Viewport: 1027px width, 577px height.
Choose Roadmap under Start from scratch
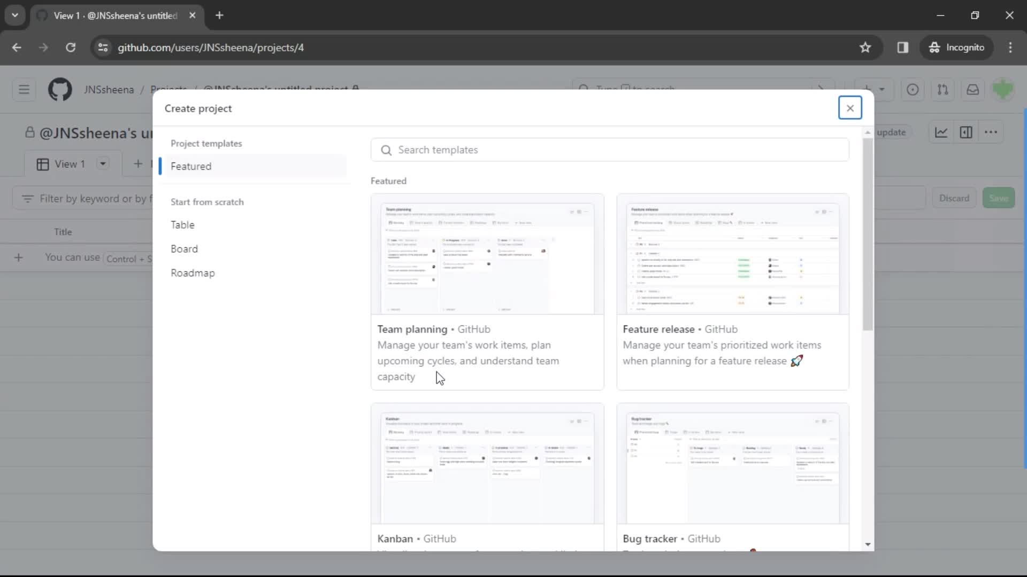click(x=193, y=273)
